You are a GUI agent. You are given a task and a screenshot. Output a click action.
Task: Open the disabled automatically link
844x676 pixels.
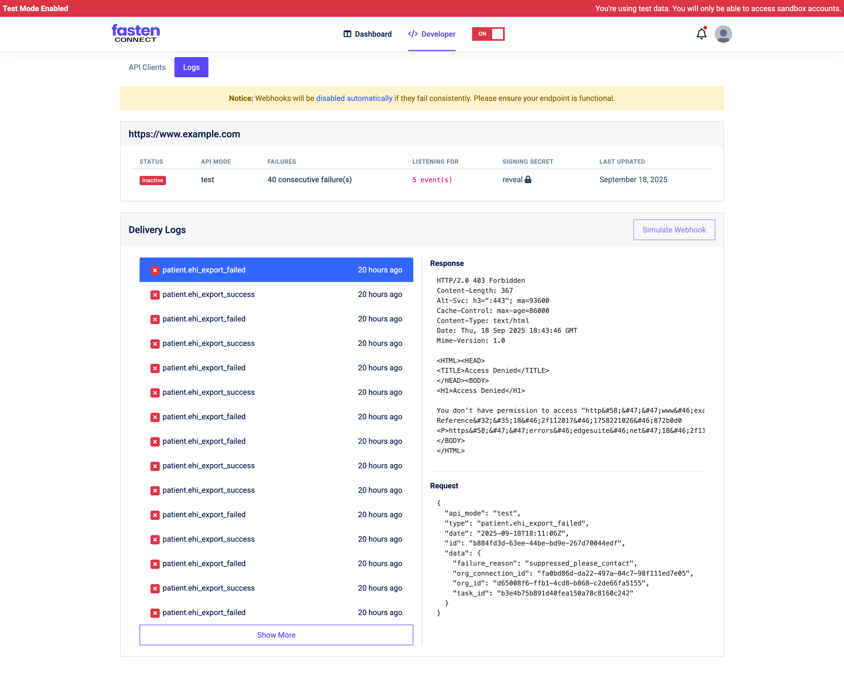(354, 98)
